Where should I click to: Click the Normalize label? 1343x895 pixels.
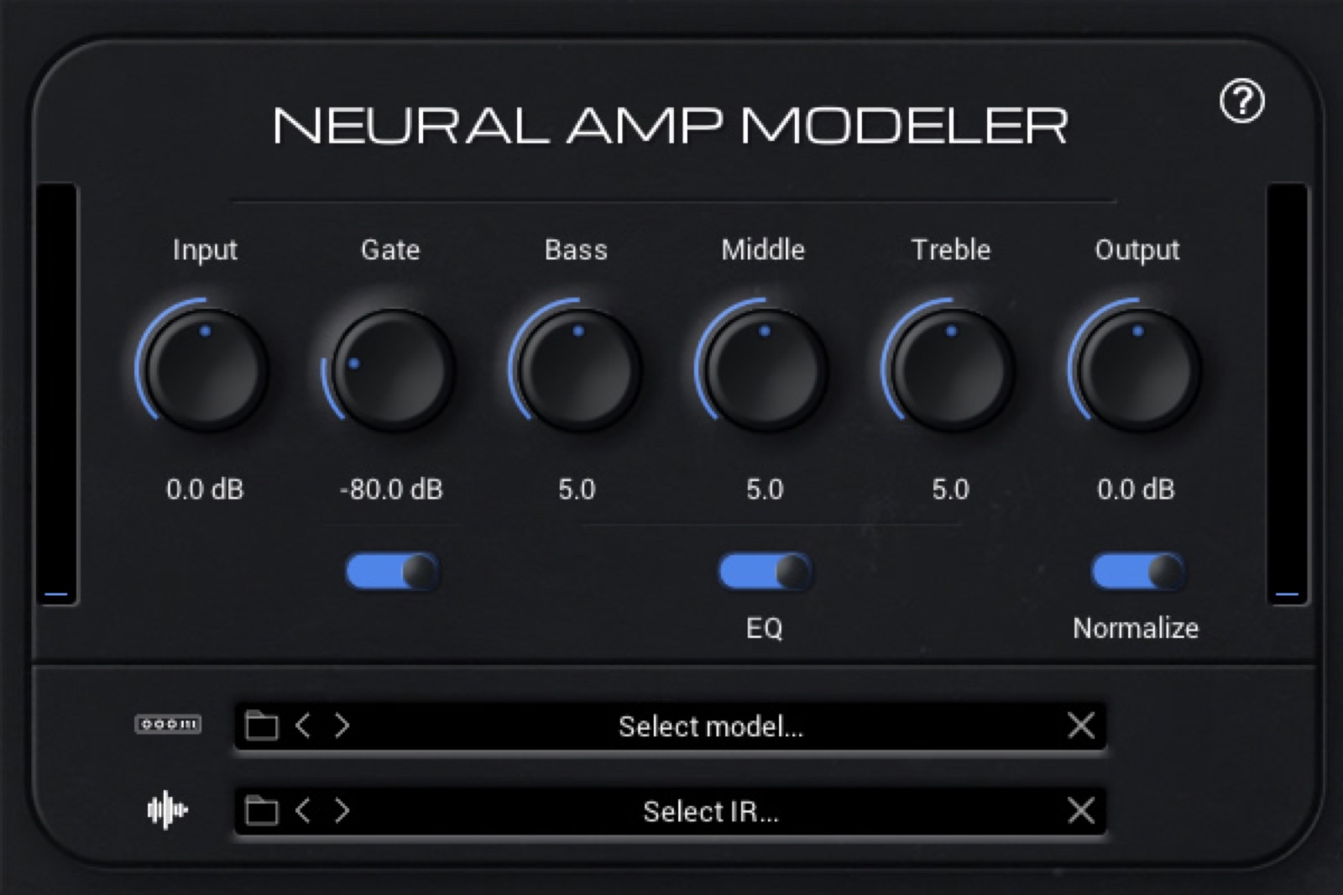coord(1136,628)
